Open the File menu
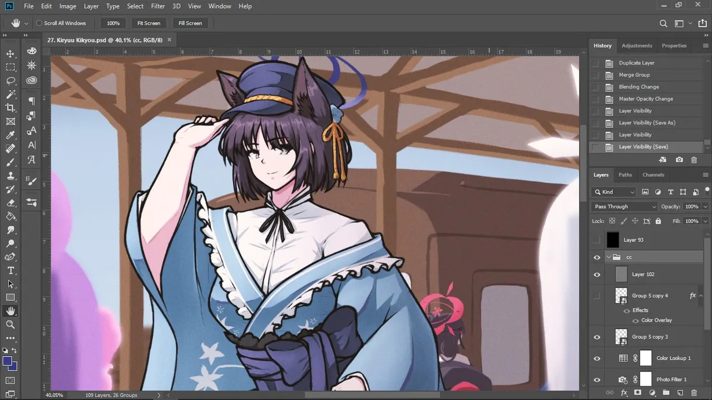The height and width of the screenshot is (400, 712). 29,6
